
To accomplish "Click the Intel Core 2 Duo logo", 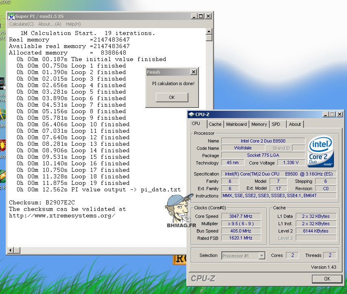I will [321, 152].
